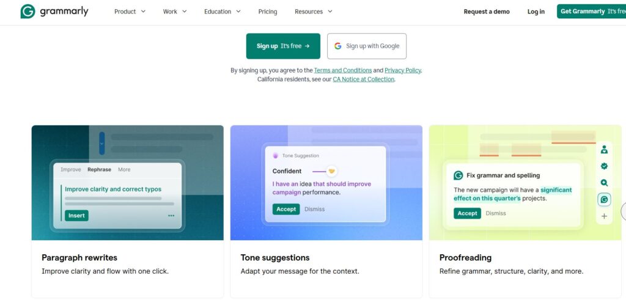
Task: Click Log in
Action: pyautogui.click(x=536, y=12)
